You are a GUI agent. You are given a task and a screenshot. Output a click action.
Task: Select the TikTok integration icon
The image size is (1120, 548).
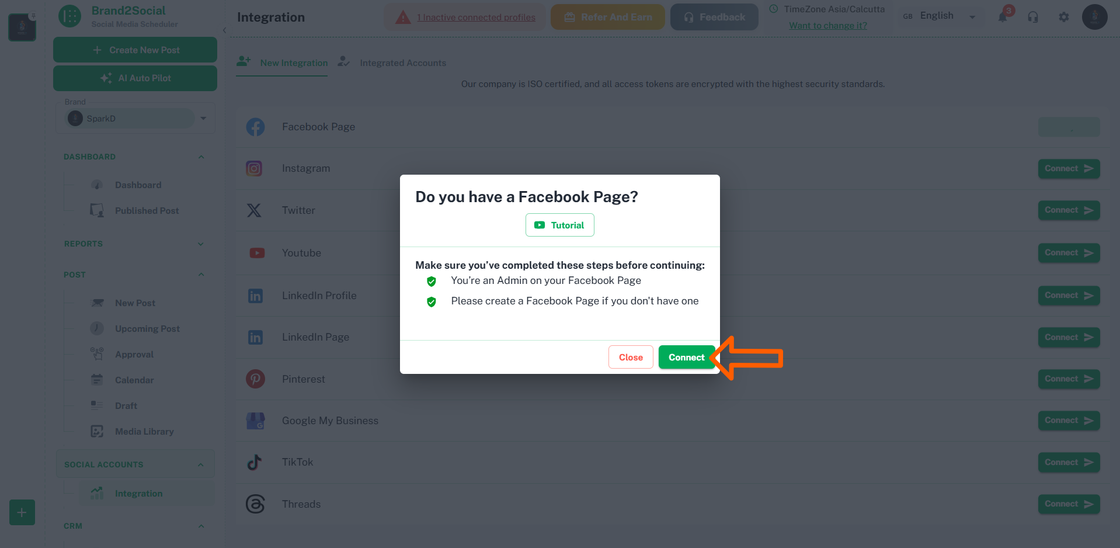[255, 462]
